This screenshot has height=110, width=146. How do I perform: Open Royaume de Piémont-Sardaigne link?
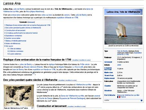tap(72, 98)
